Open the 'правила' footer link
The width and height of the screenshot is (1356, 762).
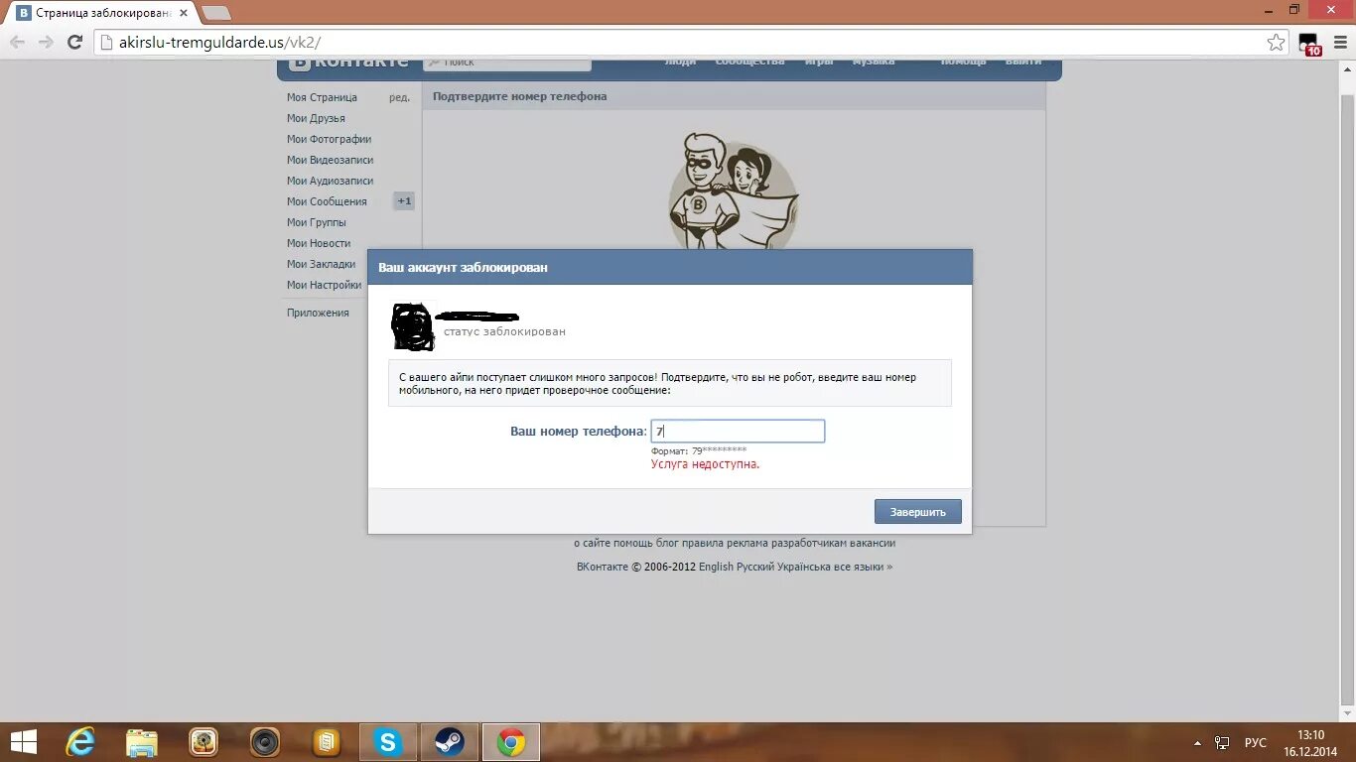pos(701,543)
